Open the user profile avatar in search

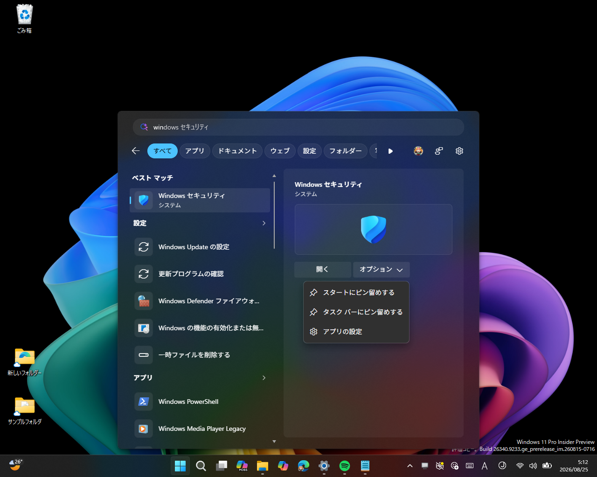pos(418,151)
